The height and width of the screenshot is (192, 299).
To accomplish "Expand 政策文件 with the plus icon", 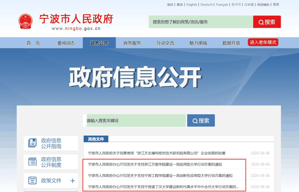I will click(72, 181).
